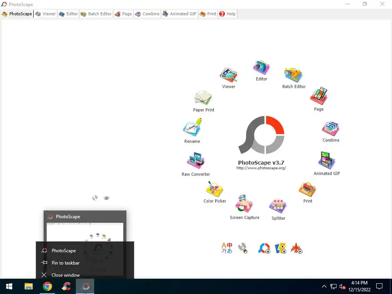Open the Windows Start menu

coord(9,286)
